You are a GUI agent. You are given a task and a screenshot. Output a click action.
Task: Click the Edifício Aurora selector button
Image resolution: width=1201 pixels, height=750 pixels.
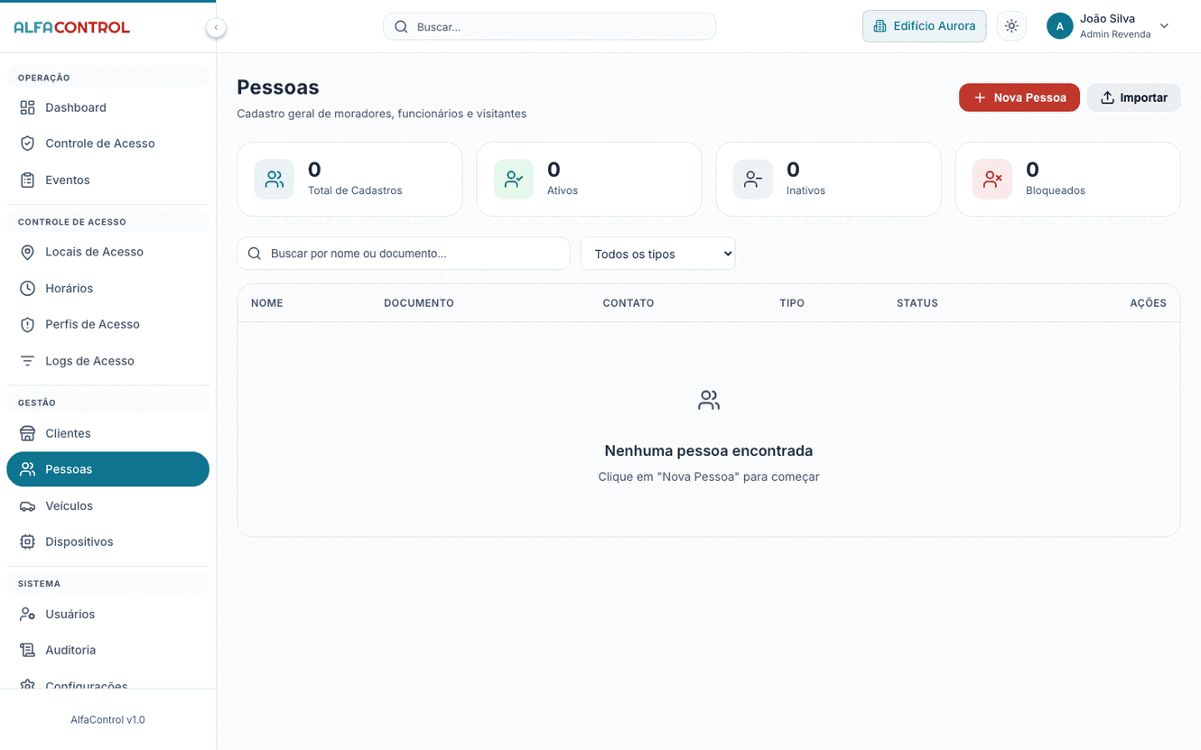(x=924, y=26)
